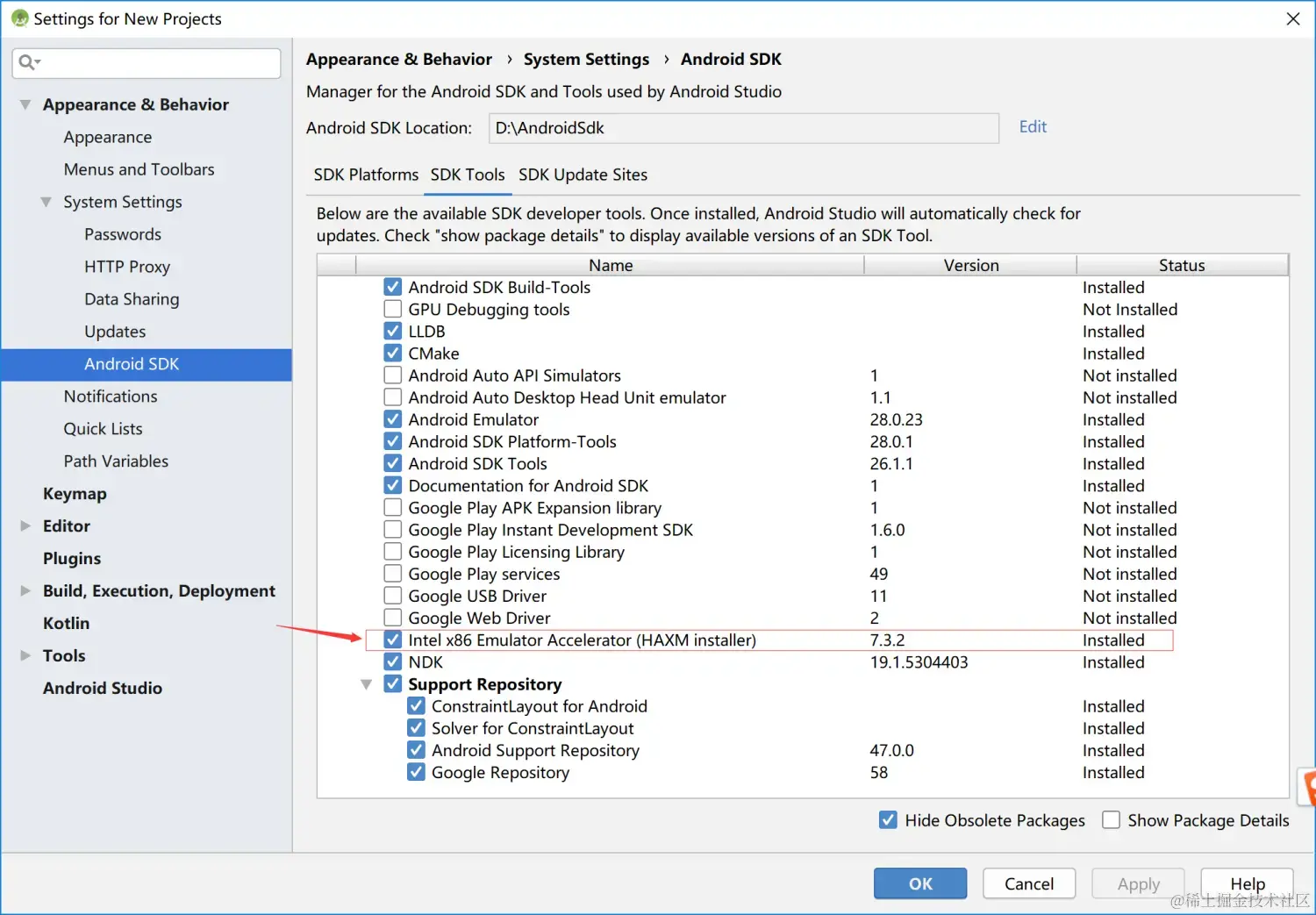Select Android Studio settings item

click(103, 688)
